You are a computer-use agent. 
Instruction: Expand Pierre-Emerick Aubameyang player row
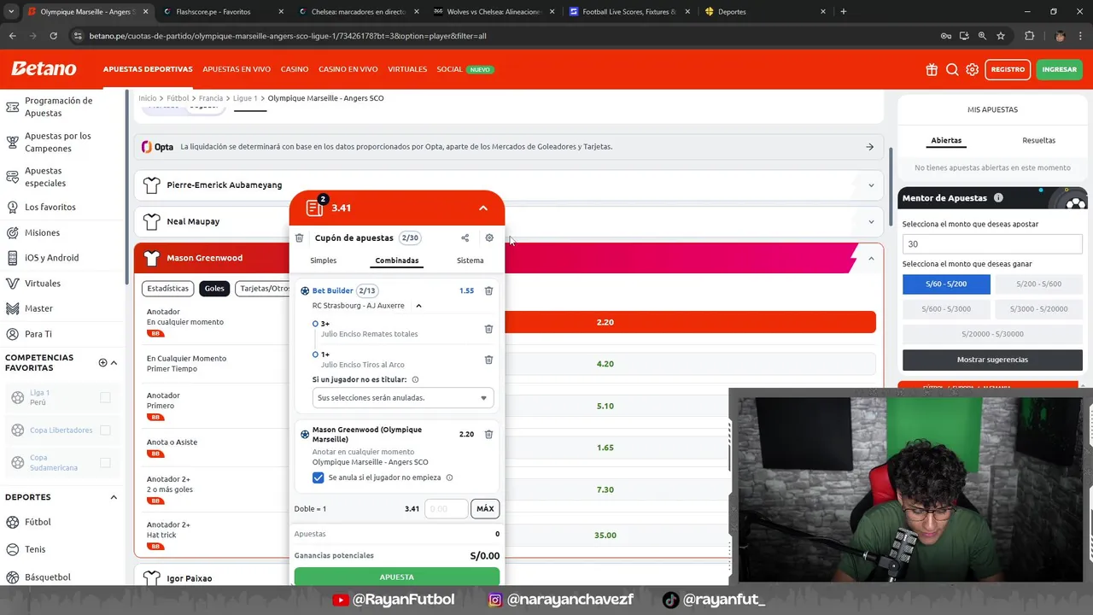pyautogui.click(x=871, y=185)
